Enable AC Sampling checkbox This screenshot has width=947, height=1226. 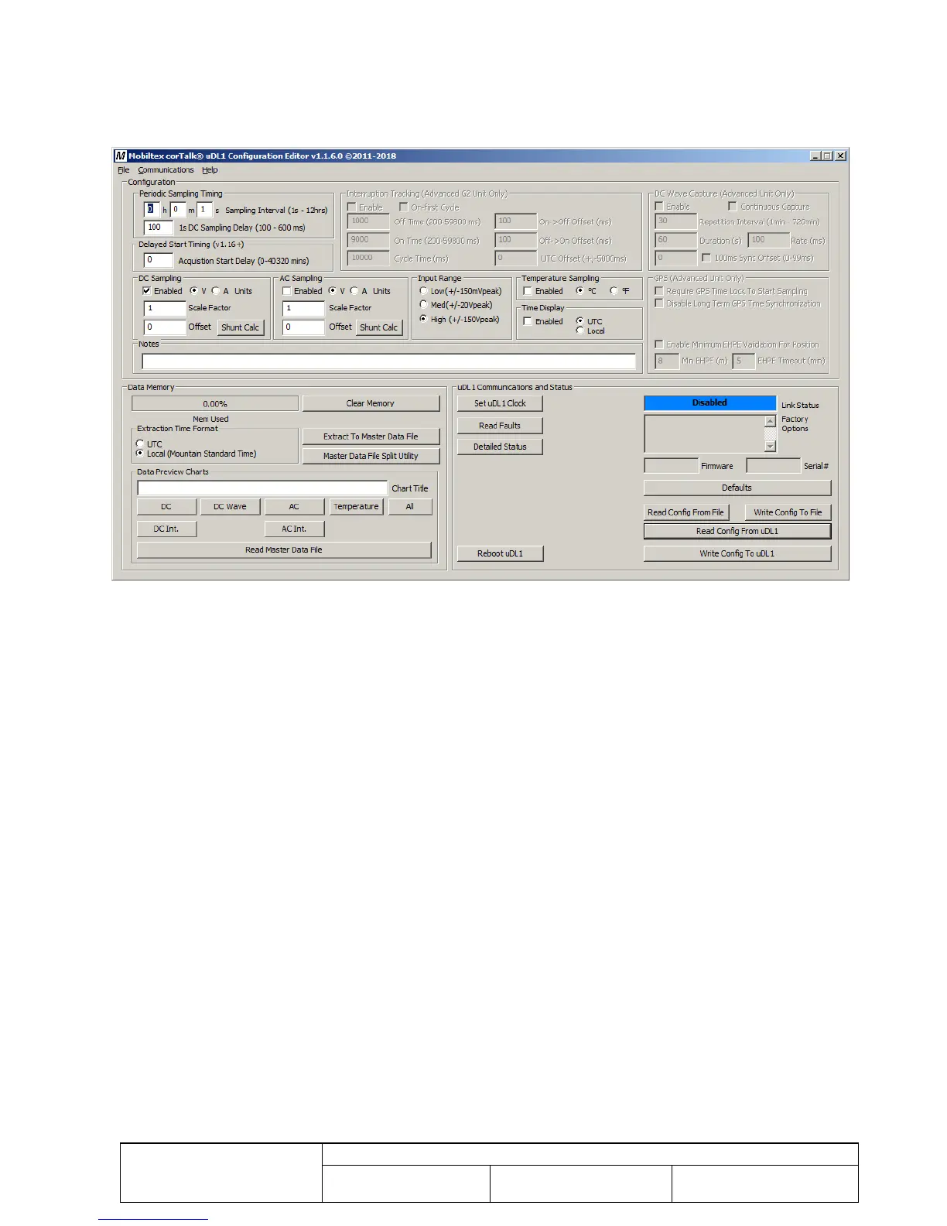pyautogui.click(x=287, y=291)
